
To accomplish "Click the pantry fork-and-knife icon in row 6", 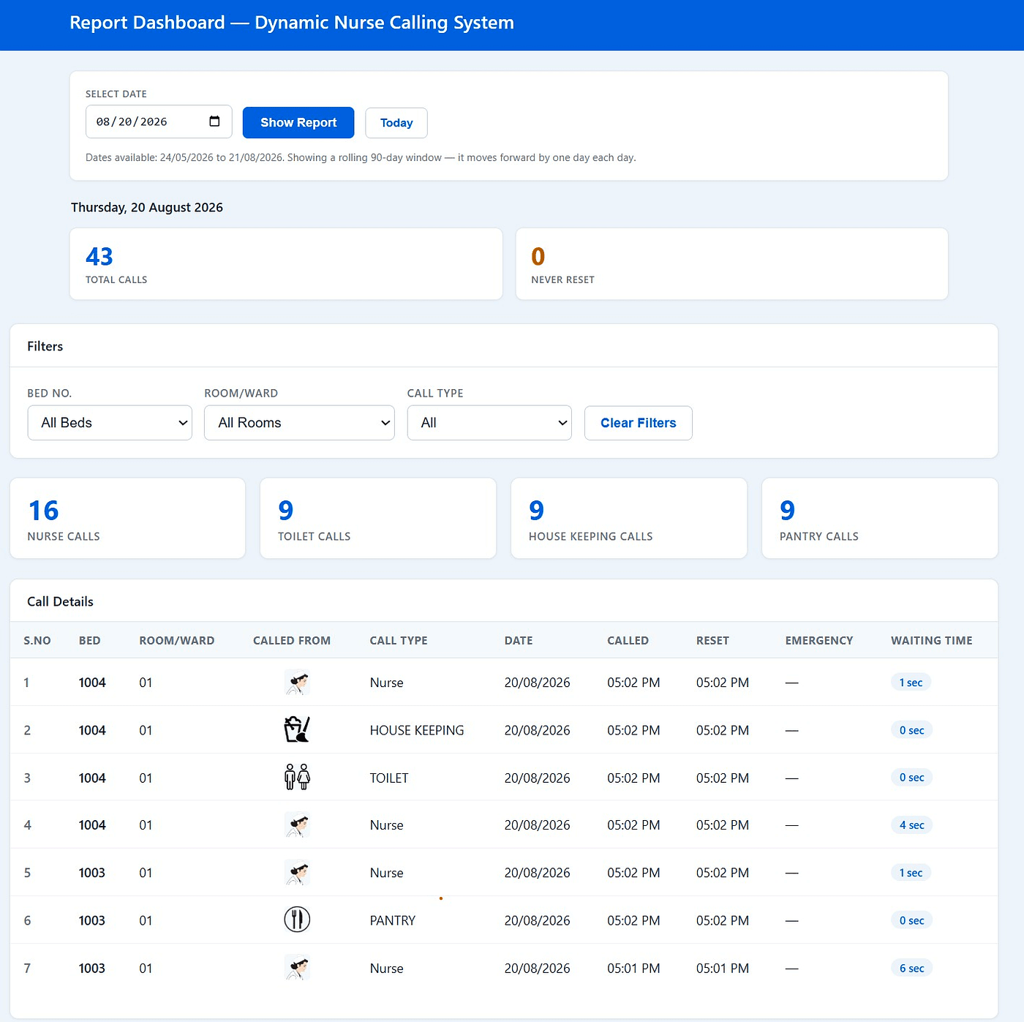I will point(297,920).
